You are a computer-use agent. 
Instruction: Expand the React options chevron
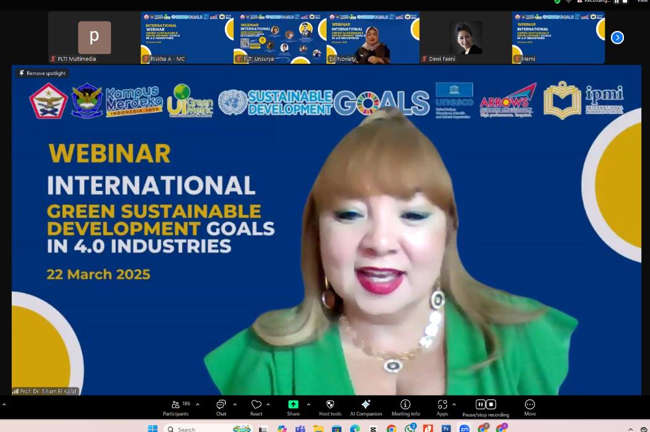click(x=268, y=404)
